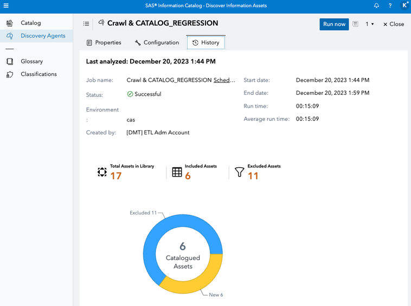The width and height of the screenshot is (411, 306).
Task: Switch to the Properties tab
Action: click(104, 43)
